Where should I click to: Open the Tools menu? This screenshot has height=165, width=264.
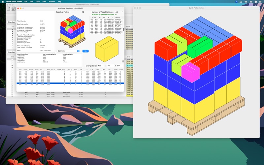coord(38,2)
